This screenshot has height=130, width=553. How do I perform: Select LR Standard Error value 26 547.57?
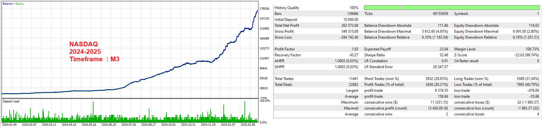(441, 67)
